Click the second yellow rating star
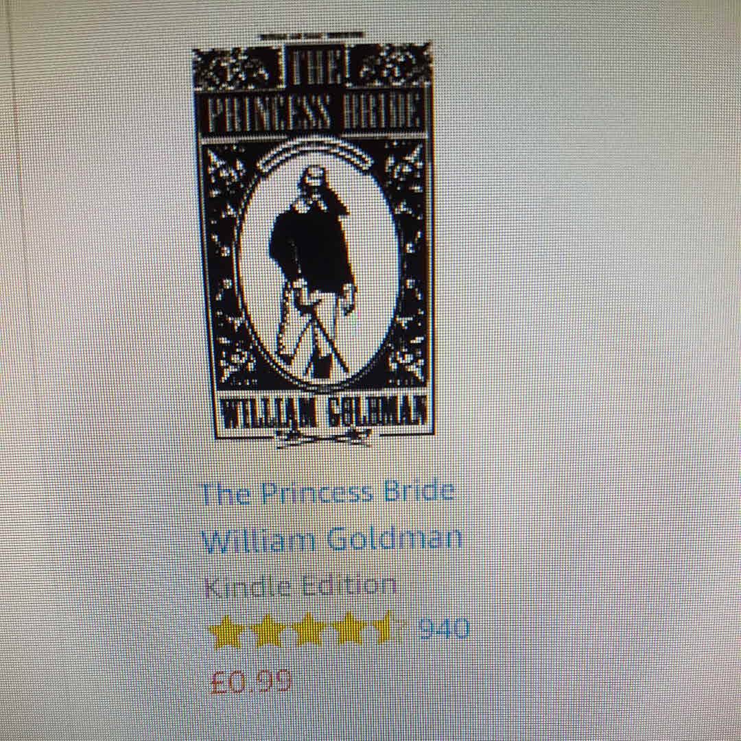The image size is (741, 741). point(269,630)
